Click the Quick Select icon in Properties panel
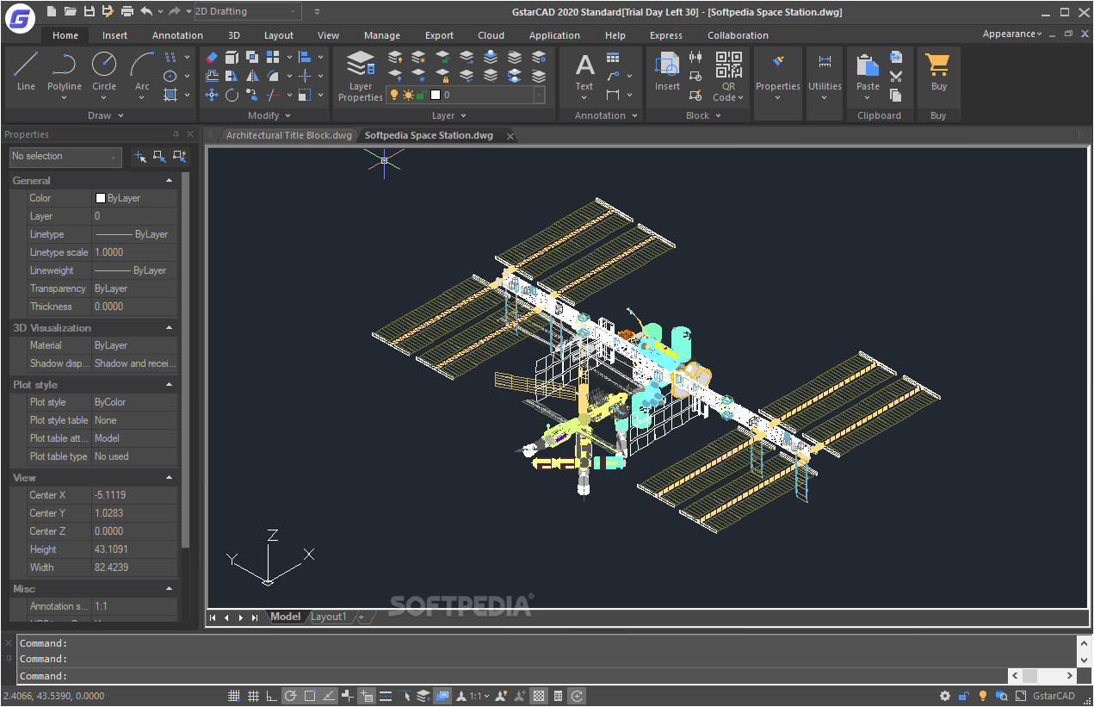 coord(180,156)
